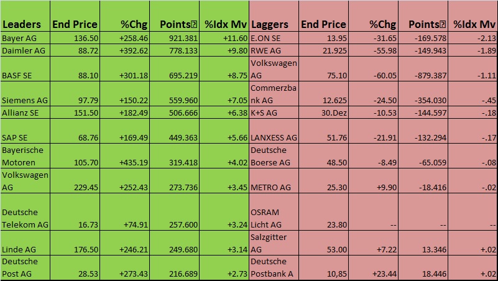Select the Daimler AG cell
Viewport: 498px width, 281px height.
pos(25,49)
